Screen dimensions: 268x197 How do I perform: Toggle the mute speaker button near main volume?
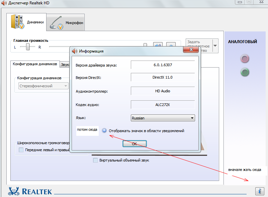pyautogui.click(x=158, y=45)
